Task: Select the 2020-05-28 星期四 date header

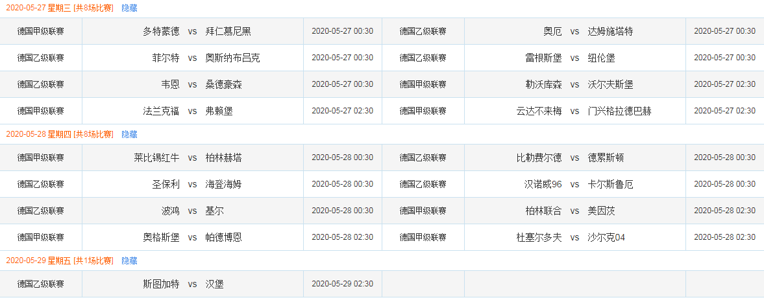Action: [60, 135]
